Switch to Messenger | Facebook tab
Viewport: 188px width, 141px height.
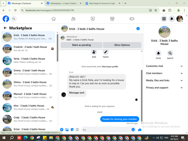pos(25,3)
